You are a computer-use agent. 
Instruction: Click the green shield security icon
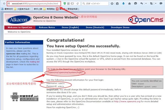(65, 4)
